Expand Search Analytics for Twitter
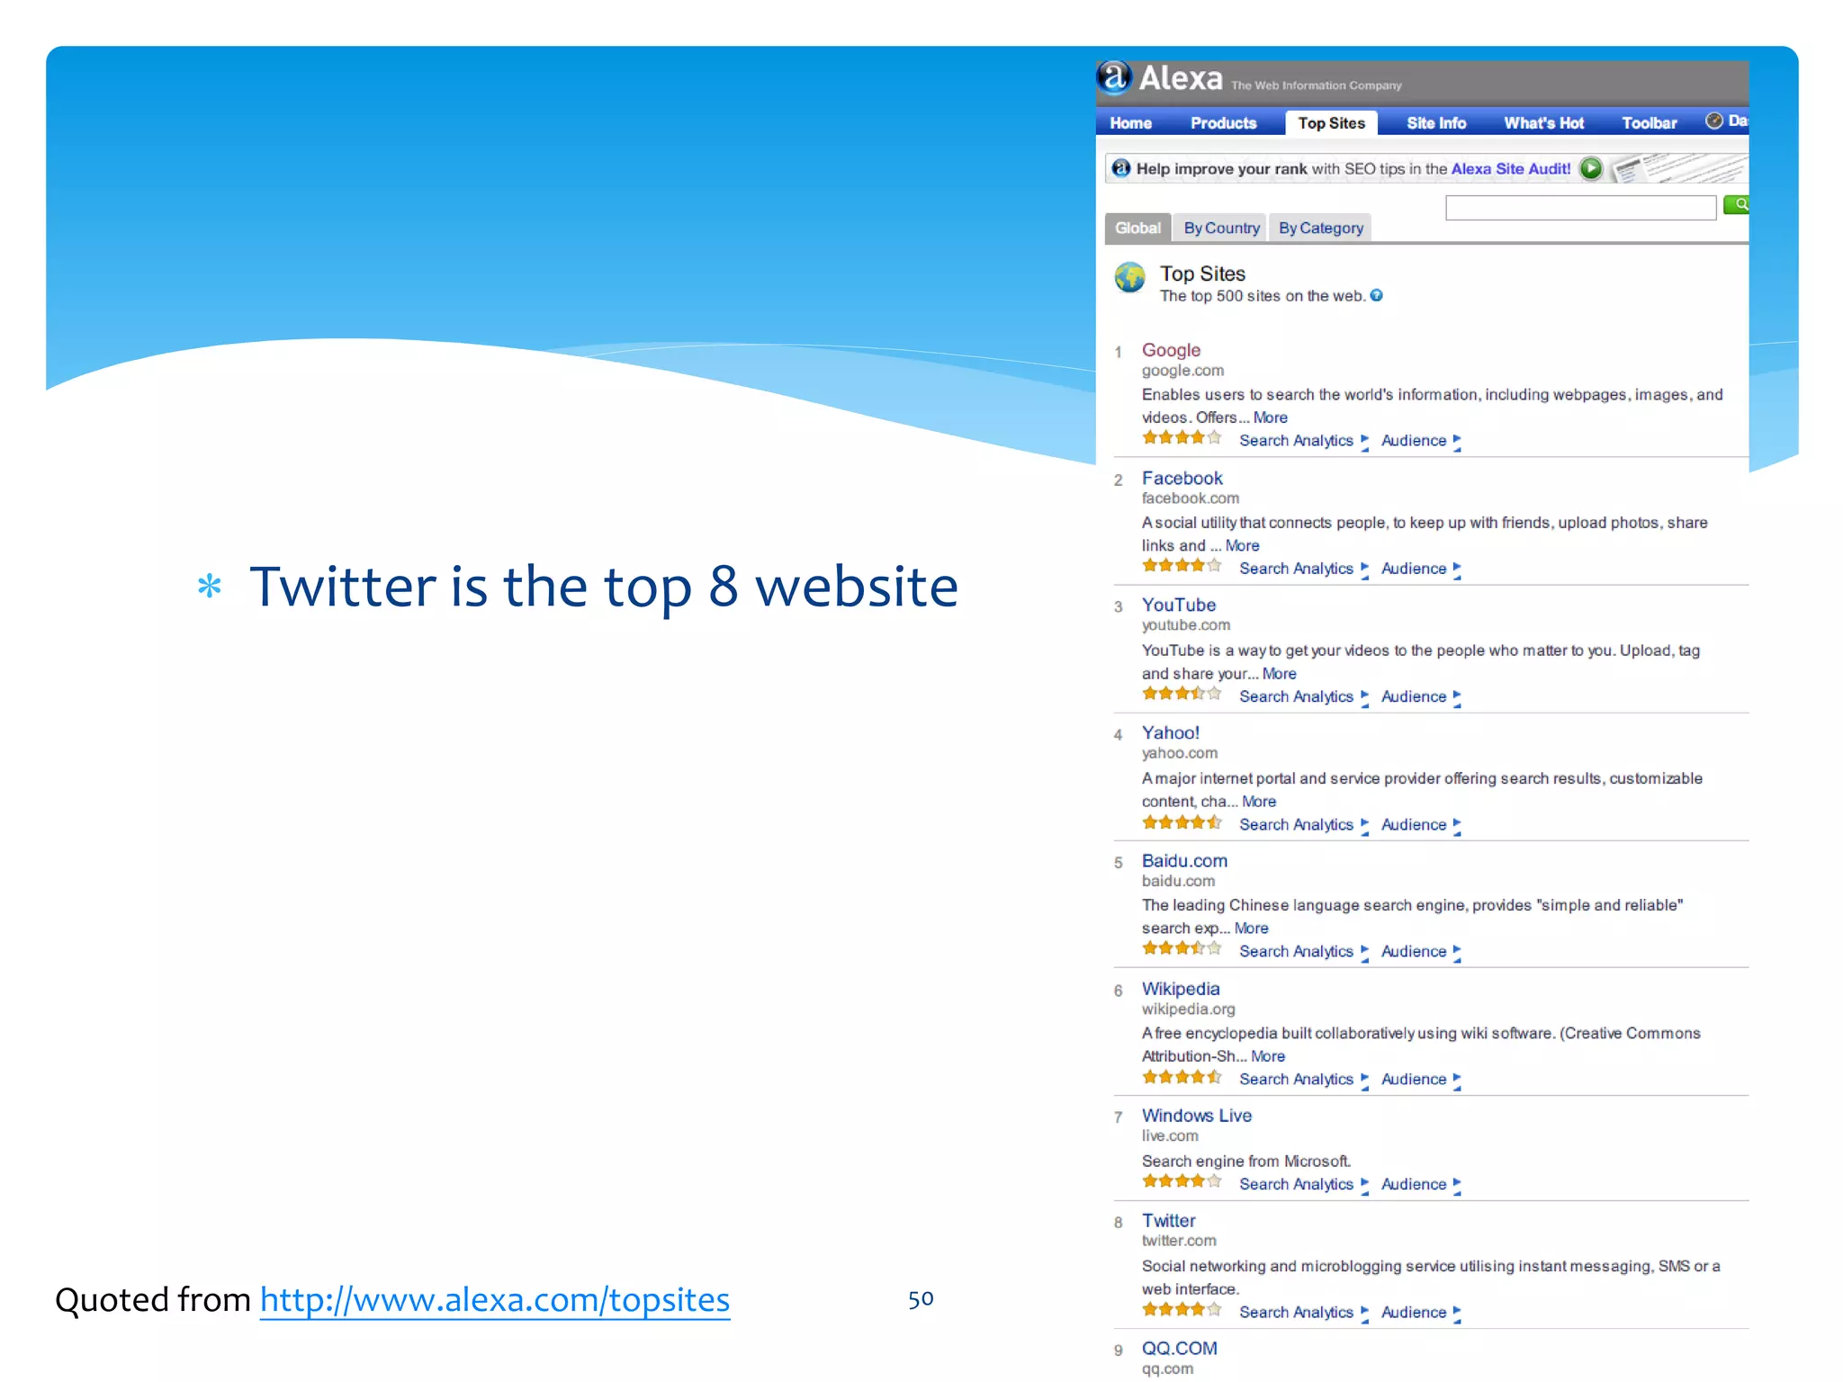 pos(1303,1313)
